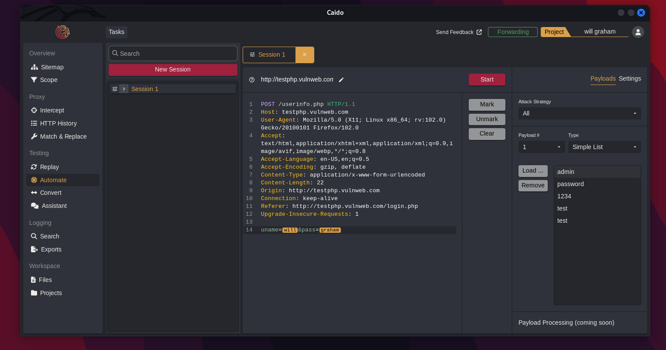The height and width of the screenshot is (350, 666).
Task: Open the Sitemap icon in sidebar
Action: (x=34, y=67)
